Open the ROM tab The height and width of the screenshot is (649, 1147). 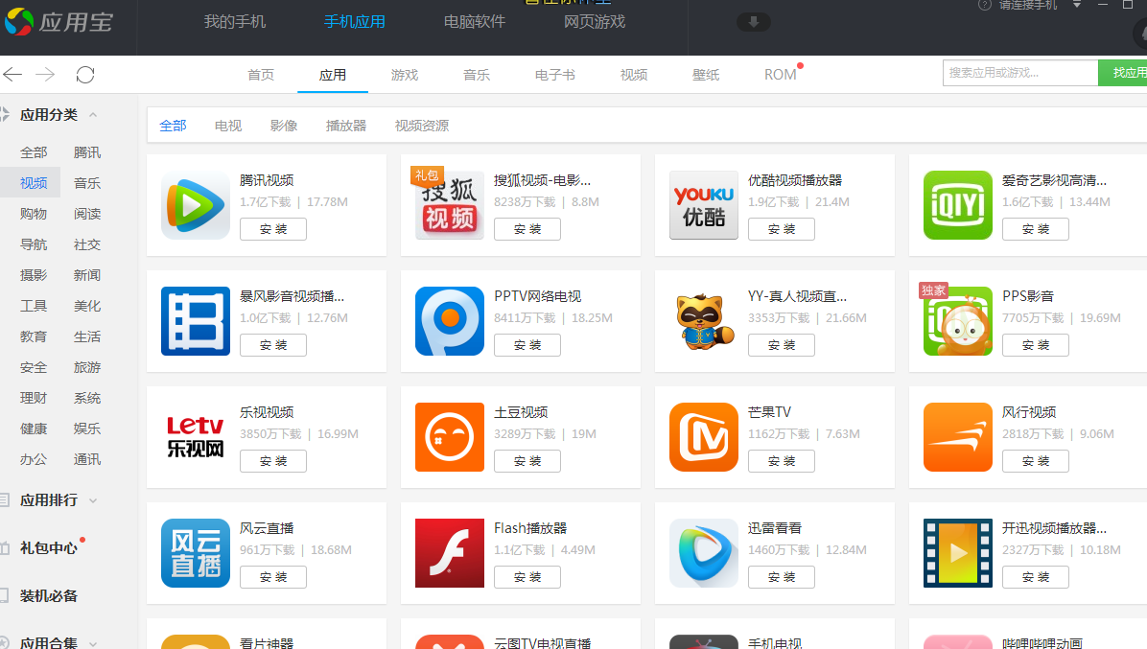coord(781,75)
